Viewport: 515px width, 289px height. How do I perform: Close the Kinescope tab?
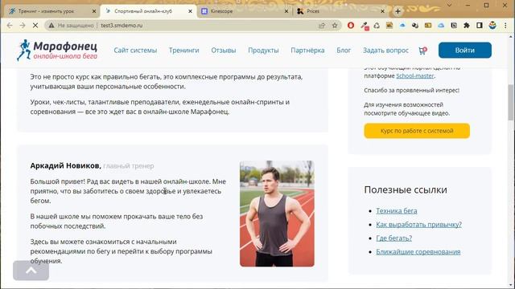click(286, 11)
